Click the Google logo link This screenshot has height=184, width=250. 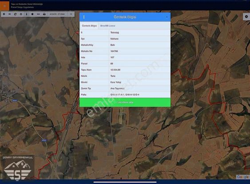(x=242, y=177)
